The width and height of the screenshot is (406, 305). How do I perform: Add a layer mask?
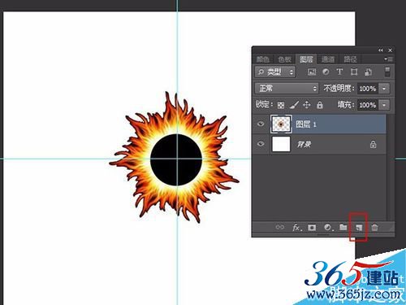point(312,228)
